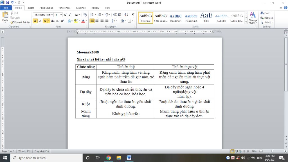The width and height of the screenshot is (288, 162).
Task: Switch to Draft view in status bar
Action: [248, 151]
